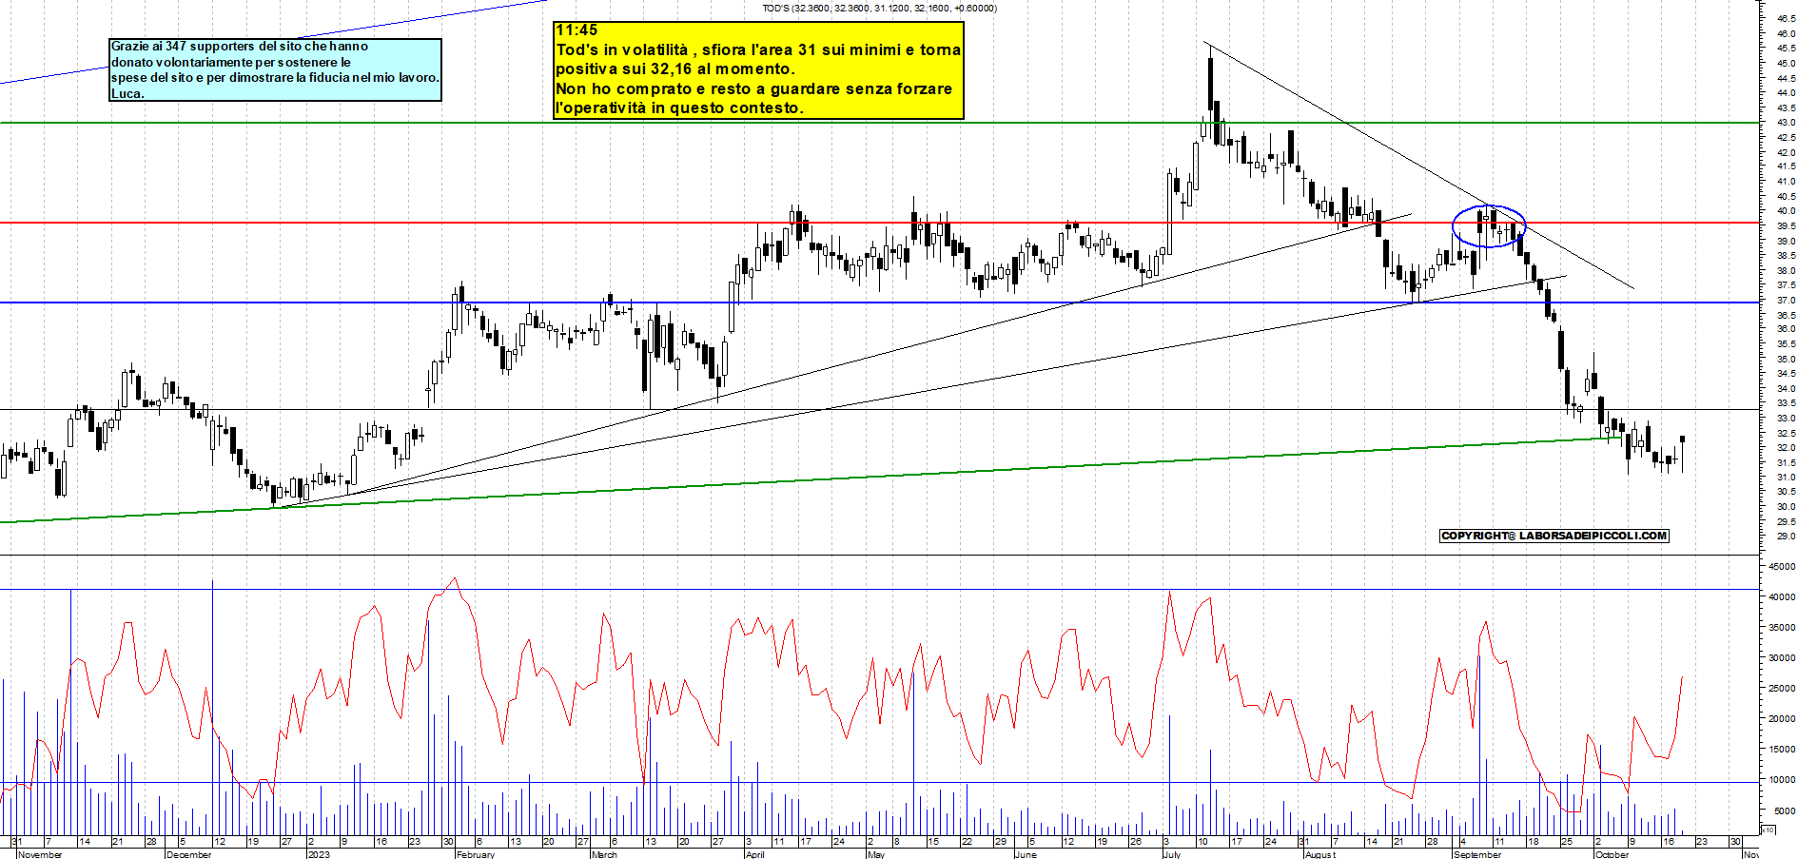
Task: Click the 35000 volume axis label
Action: (1782, 627)
